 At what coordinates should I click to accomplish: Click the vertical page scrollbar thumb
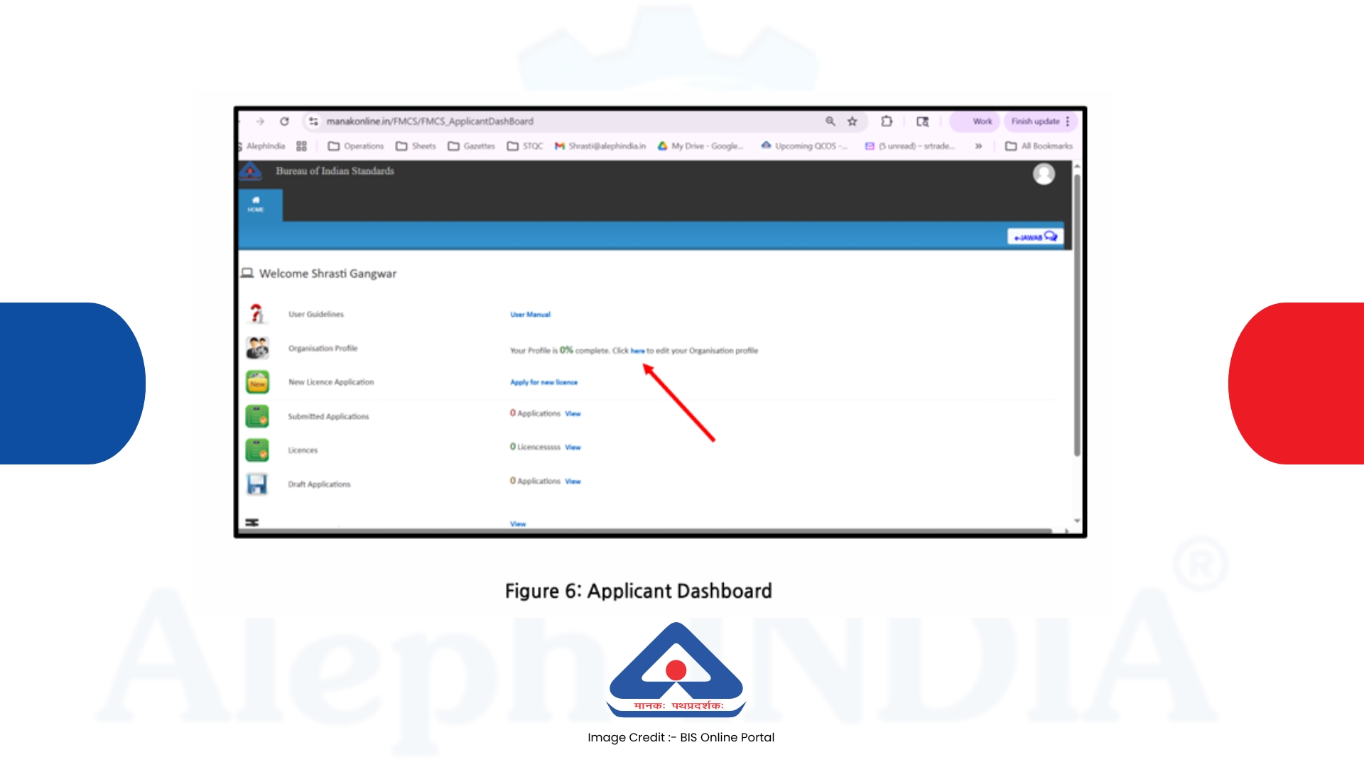pyautogui.click(x=1077, y=315)
